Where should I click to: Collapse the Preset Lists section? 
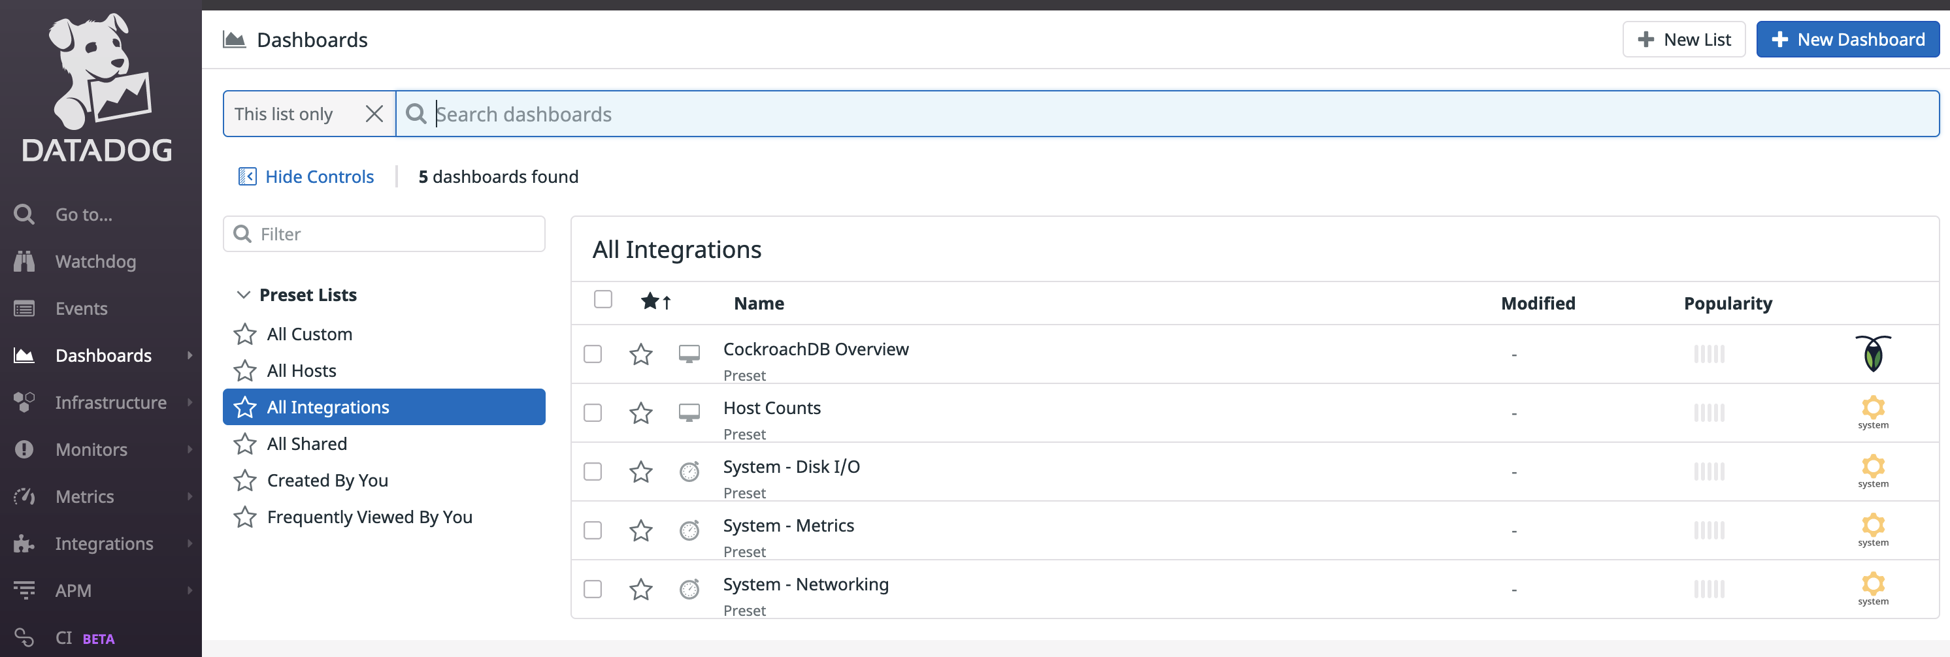pyautogui.click(x=243, y=295)
